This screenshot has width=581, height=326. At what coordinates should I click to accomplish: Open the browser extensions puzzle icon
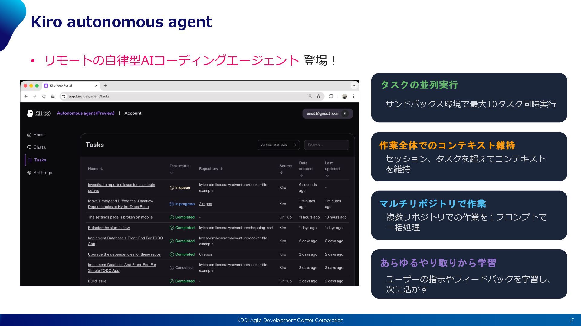pyautogui.click(x=331, y=96)
